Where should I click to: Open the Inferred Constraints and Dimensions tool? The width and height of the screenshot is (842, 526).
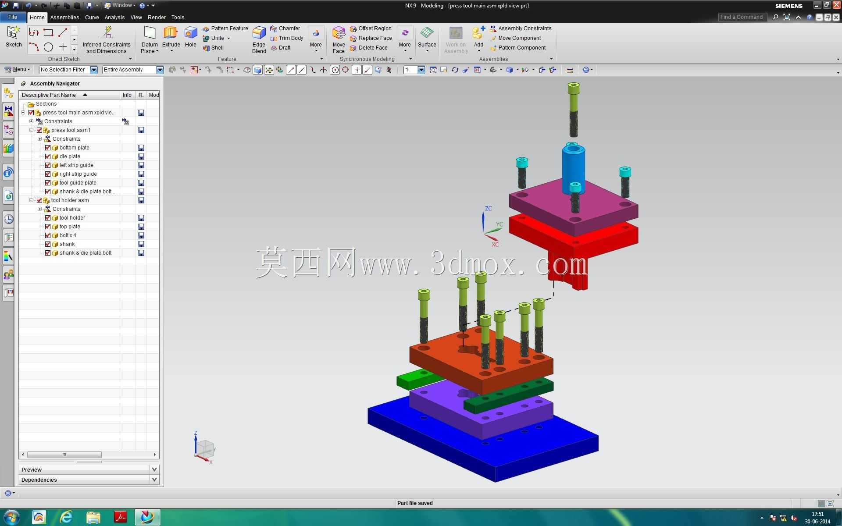point(107,40)
